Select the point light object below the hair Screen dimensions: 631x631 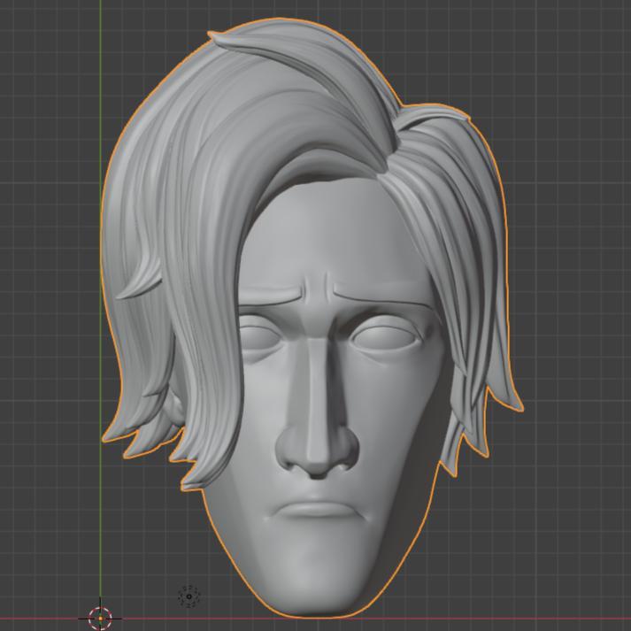[189, 597]
